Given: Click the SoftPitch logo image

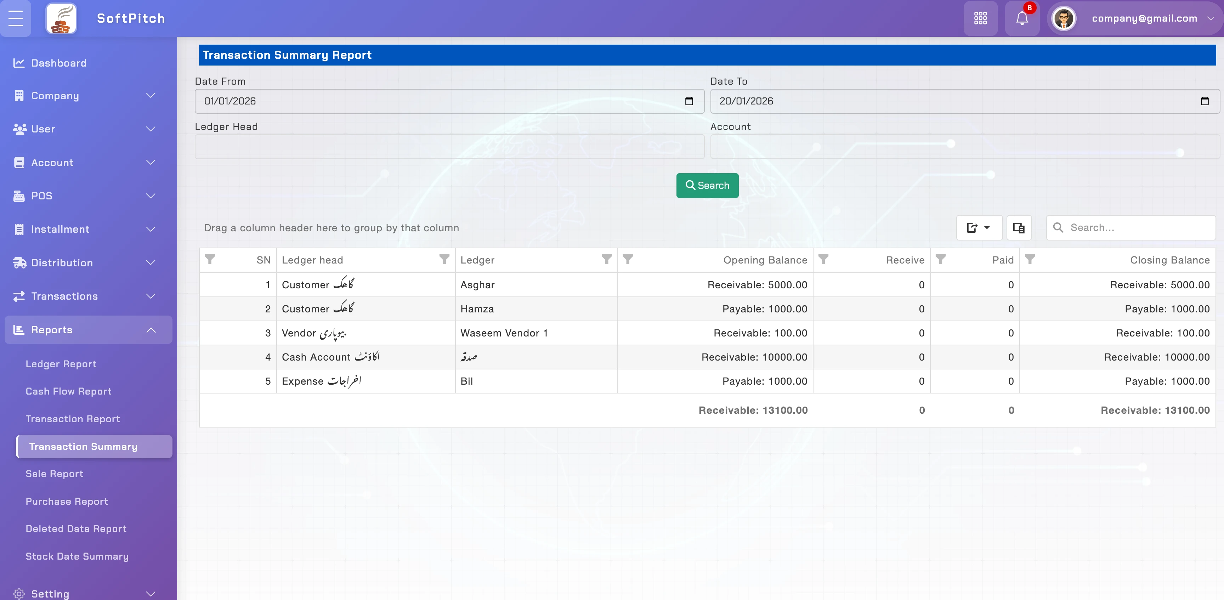Looking at the screenshot, I should coord(61,18).
